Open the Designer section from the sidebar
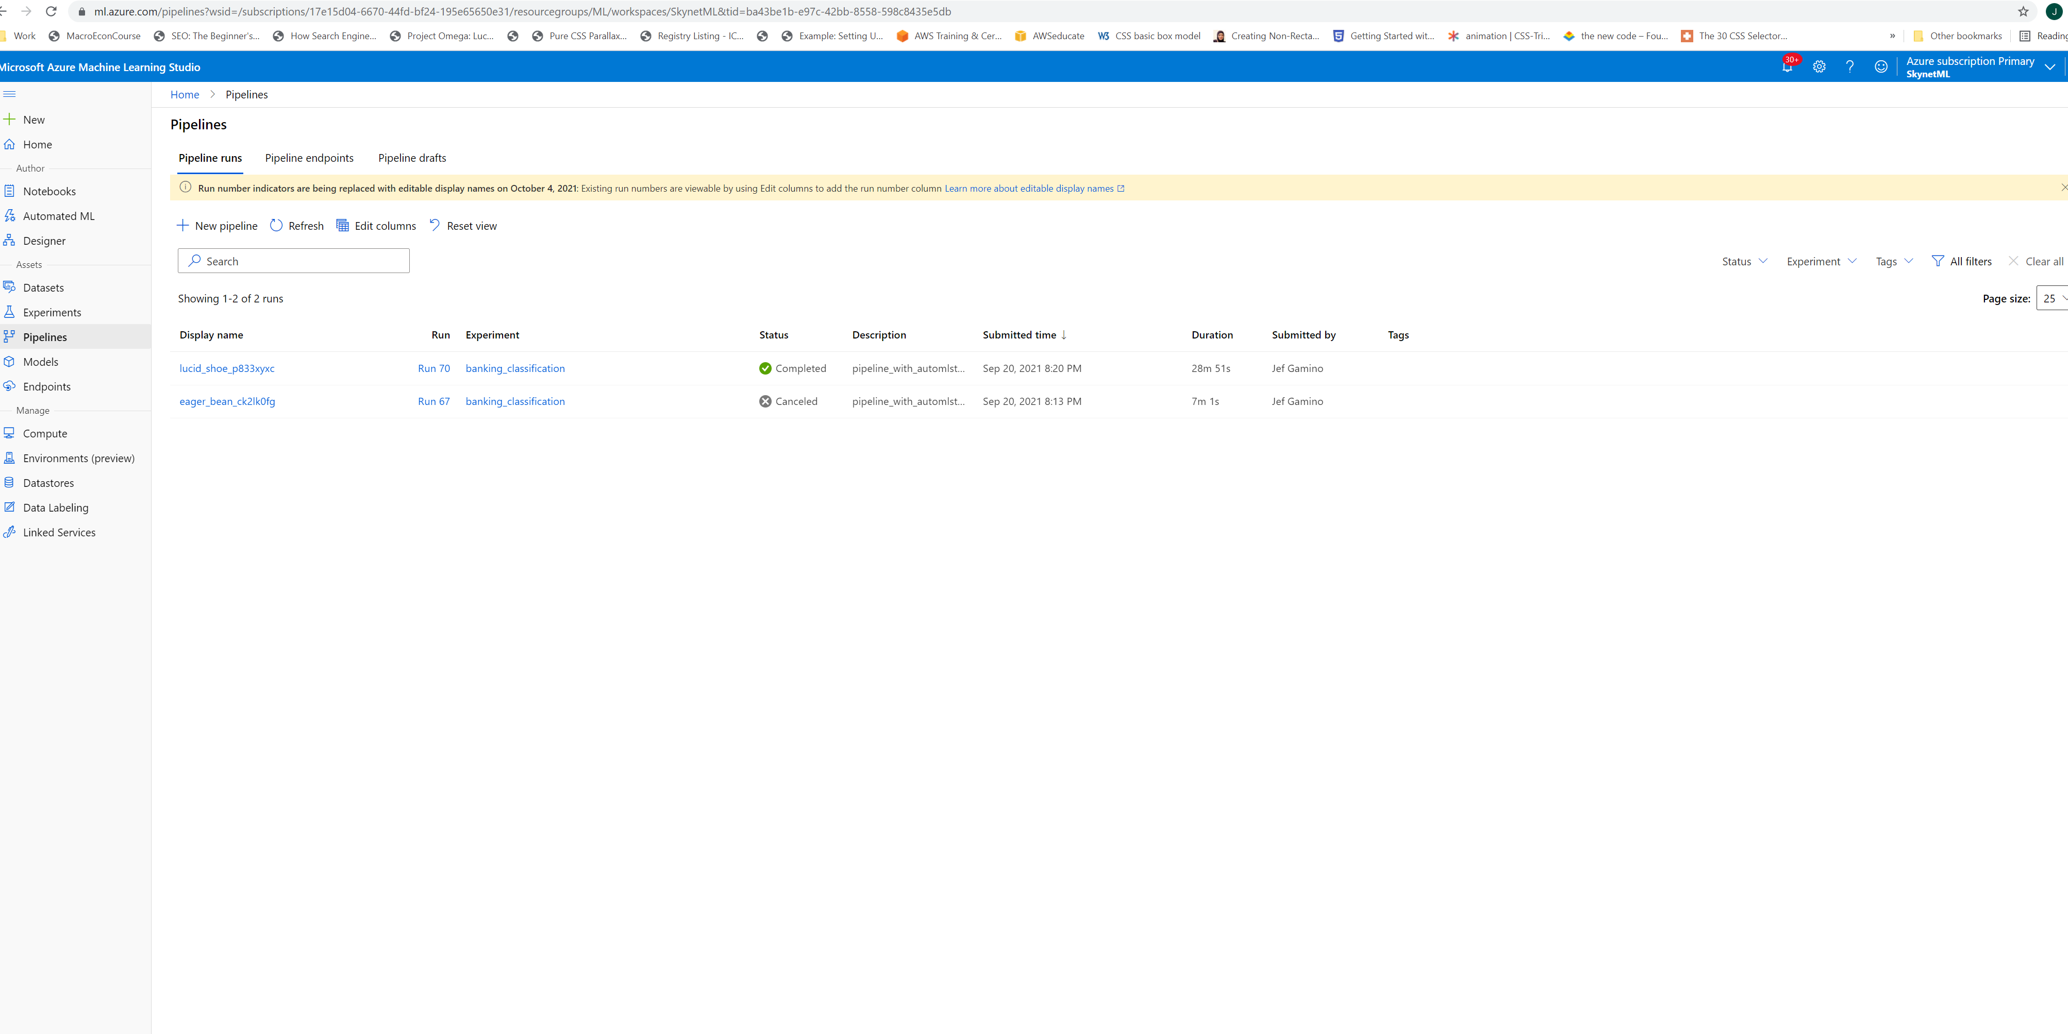2068x1034 pixels. 45,240
